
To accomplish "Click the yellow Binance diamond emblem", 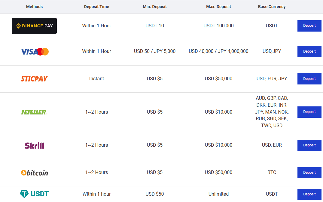I will coord(19,26).
